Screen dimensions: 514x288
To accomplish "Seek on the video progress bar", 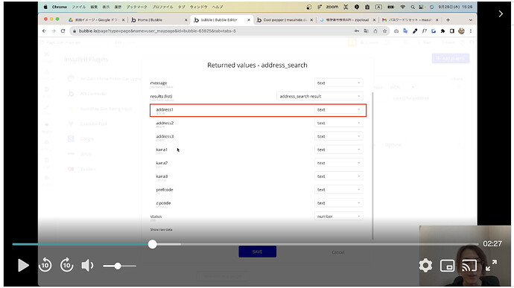I will 245,244.
